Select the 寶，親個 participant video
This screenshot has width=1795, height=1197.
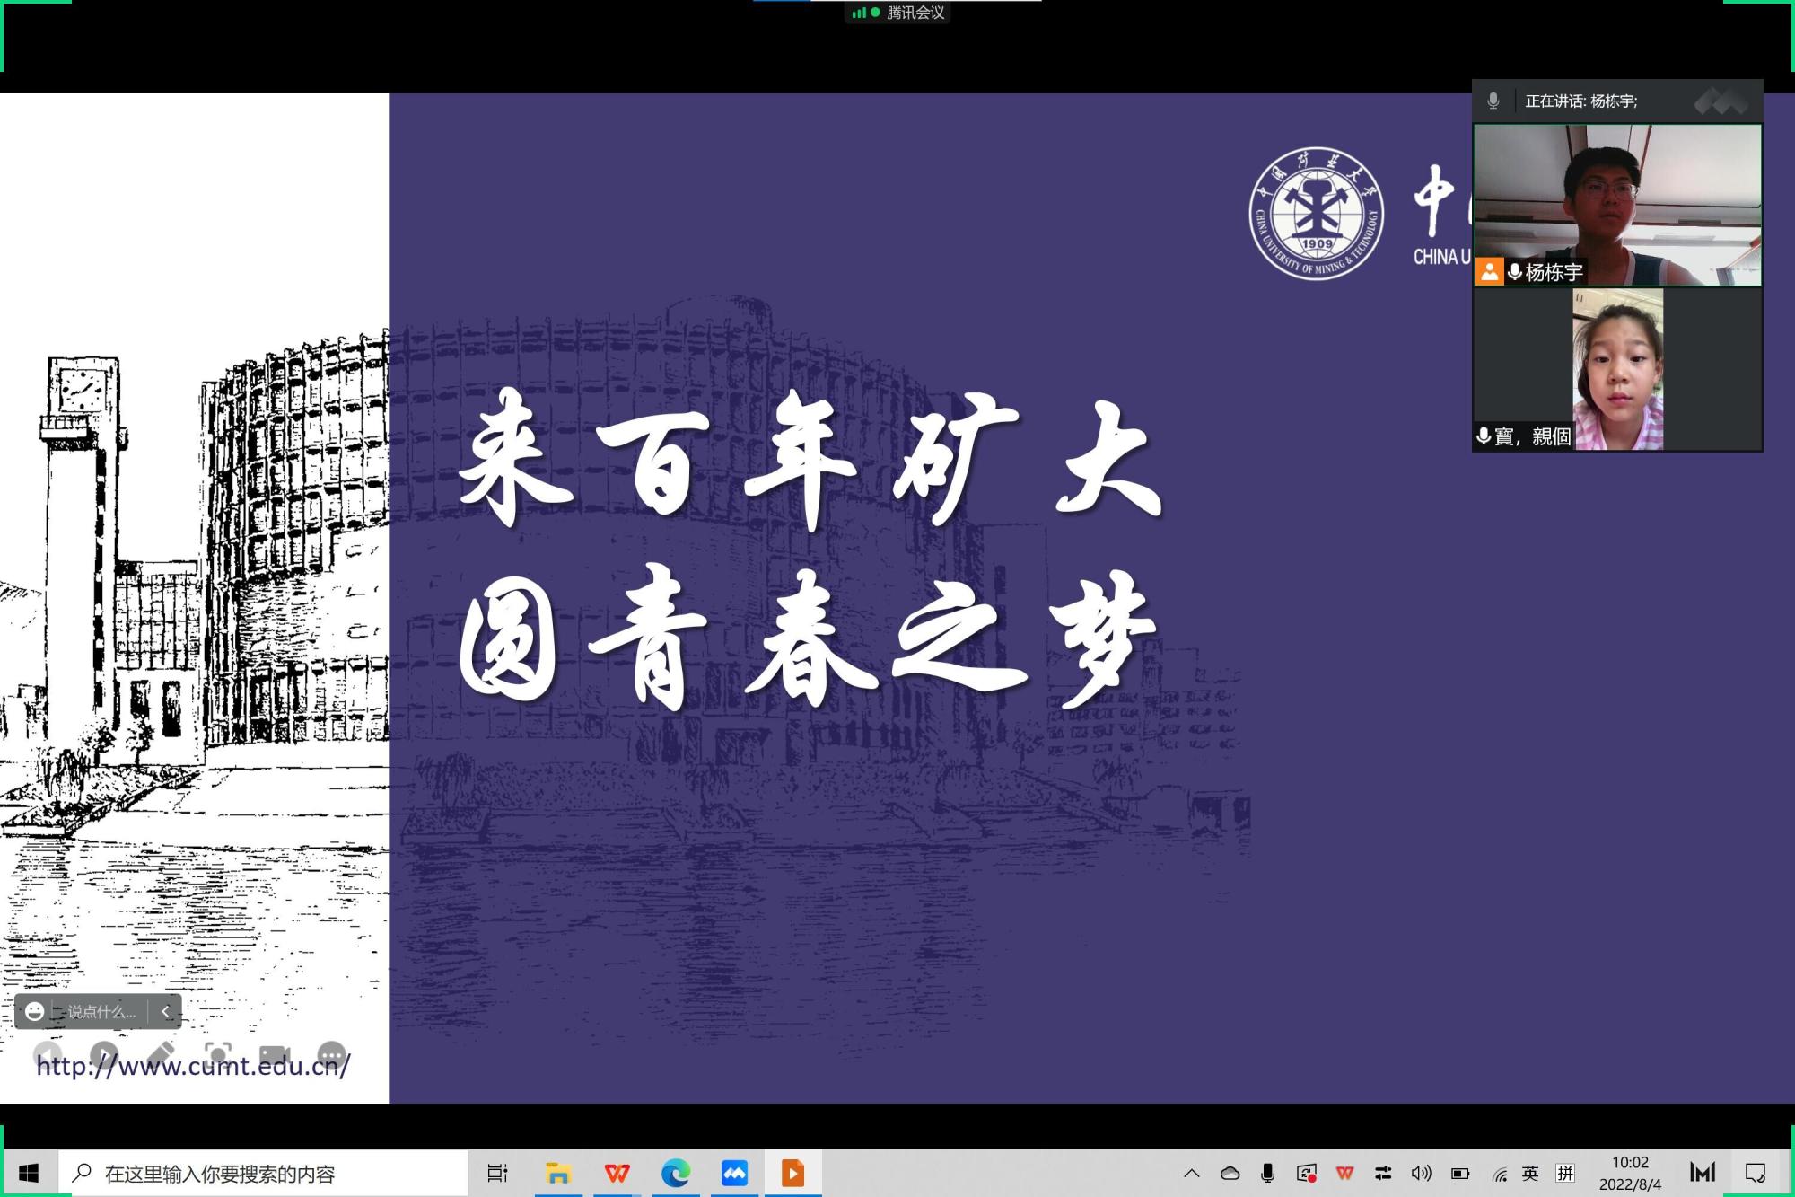(1617, 369)
